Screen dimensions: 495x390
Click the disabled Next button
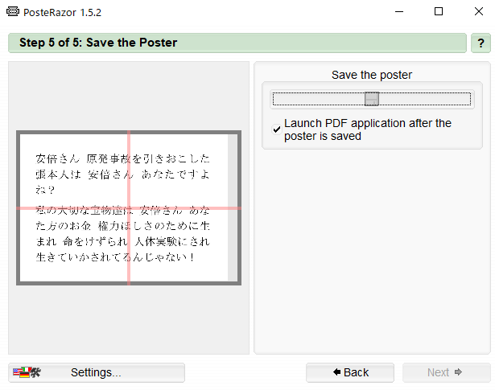coord(447,372)
